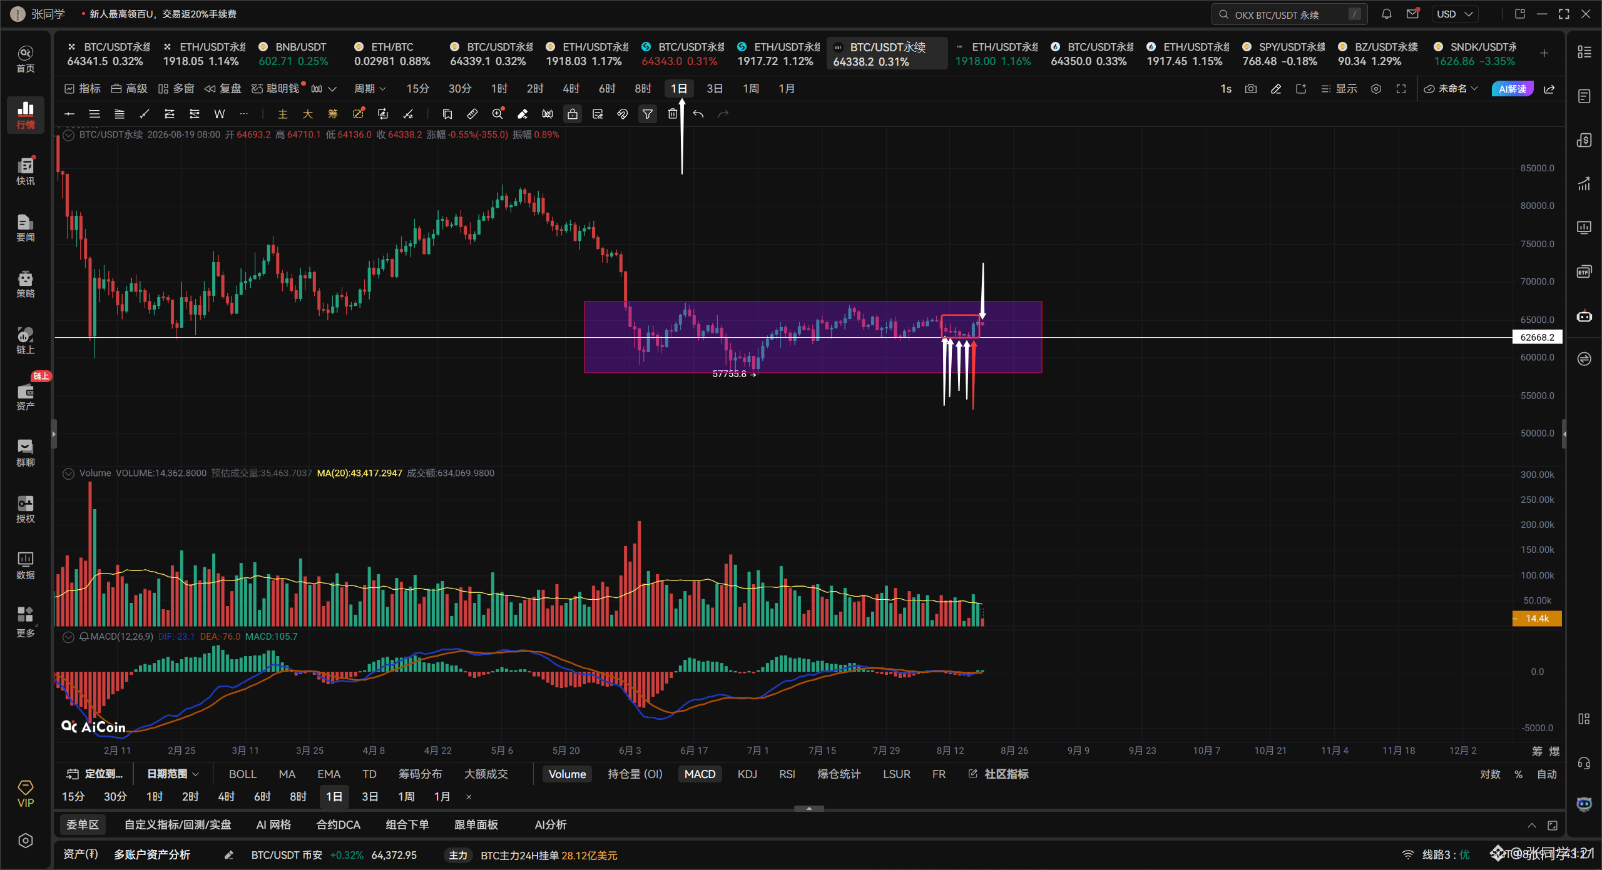Toggle the KDJ indicator
1602x870 pixels.
pyautogui.click(x=747, y=774)
